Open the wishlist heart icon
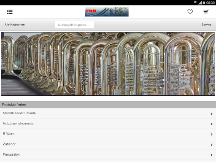 tap(190, 12)
